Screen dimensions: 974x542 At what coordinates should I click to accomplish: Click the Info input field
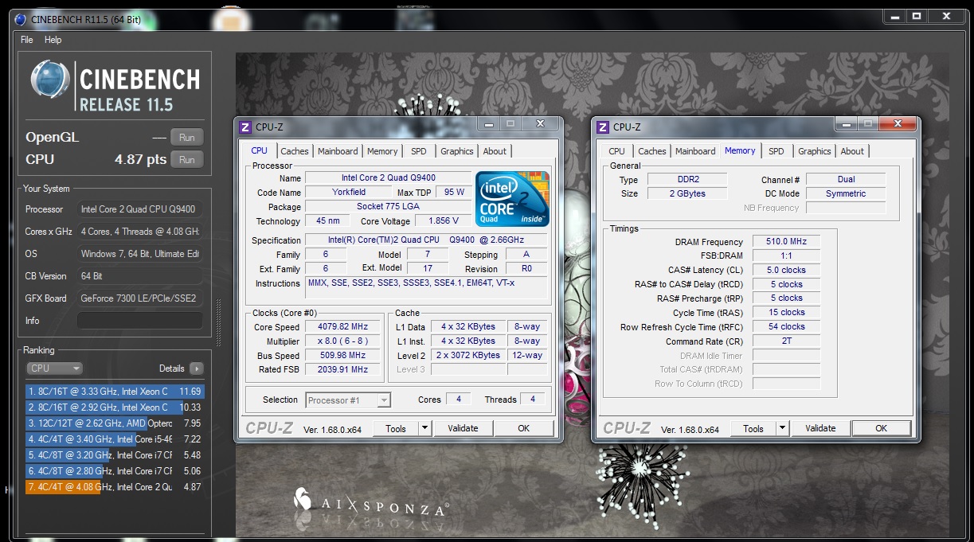(x=139, y=321)
